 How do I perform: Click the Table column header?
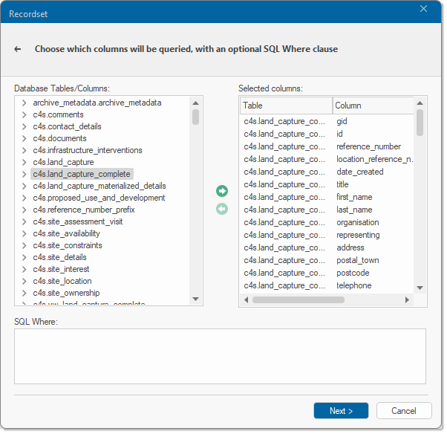(286, 106)
